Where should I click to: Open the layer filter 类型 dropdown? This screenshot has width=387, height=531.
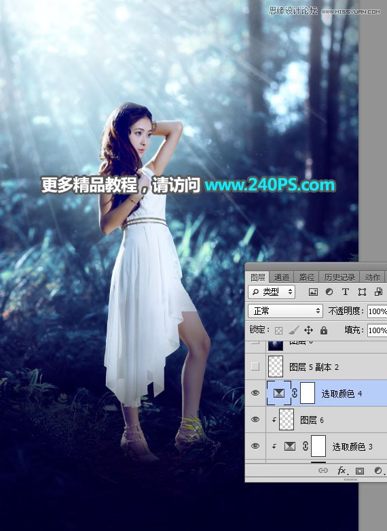[272, 292]
